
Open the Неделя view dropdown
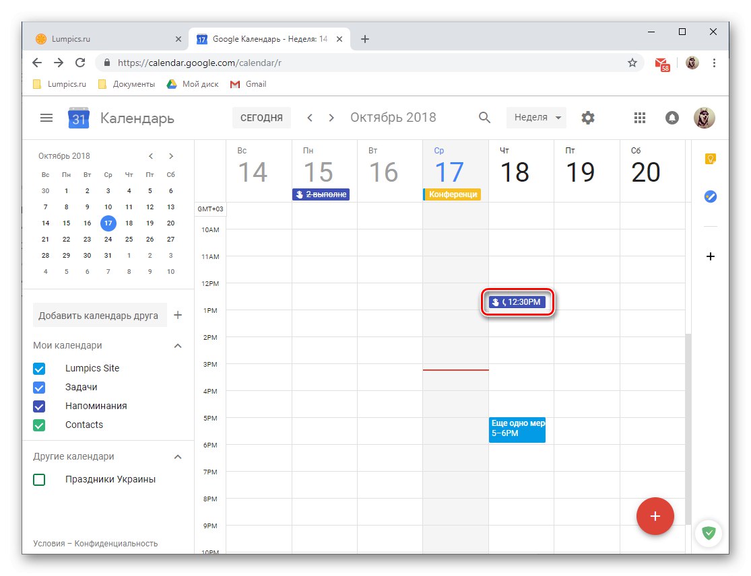pos(536,118)
